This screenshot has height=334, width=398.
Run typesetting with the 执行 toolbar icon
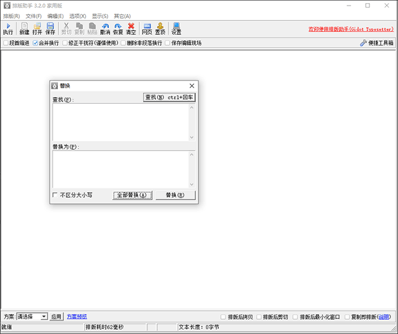point(8,29)
